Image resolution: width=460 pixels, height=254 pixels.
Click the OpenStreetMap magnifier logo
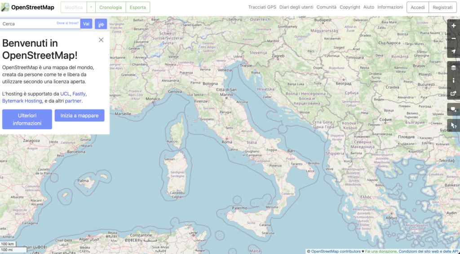point(5,7)
